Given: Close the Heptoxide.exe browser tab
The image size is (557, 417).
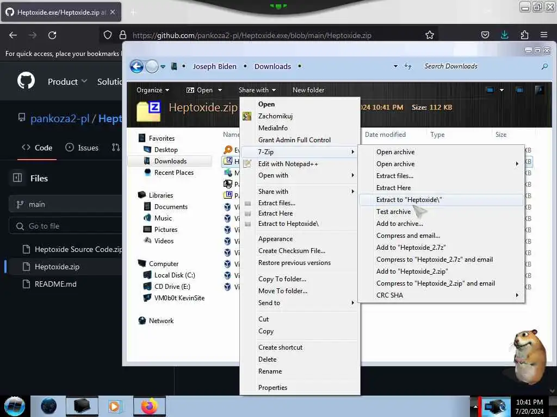Looking at the screenshot, I should (x=113, y=12).
